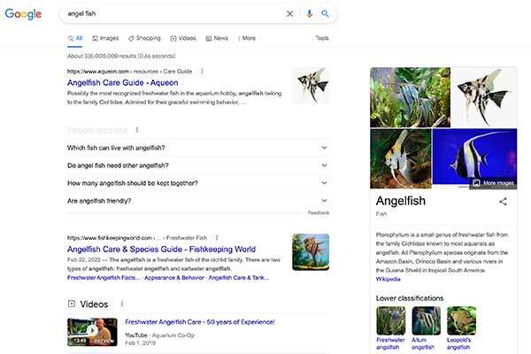The height and width of the screenshot is (354, 531).
Task: Select the All tab
Action: [x=75, y=38]
